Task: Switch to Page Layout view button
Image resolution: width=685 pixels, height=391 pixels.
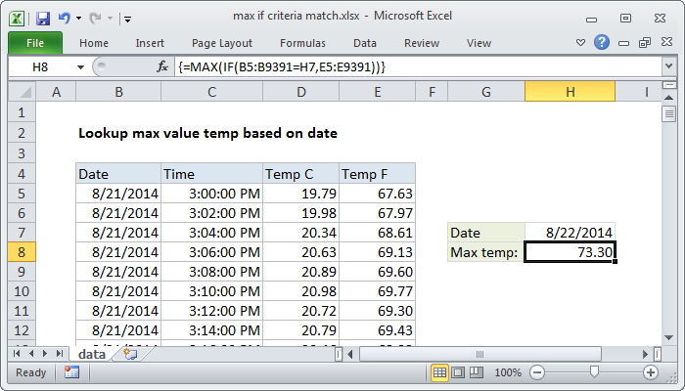Action: pos(458,372)
